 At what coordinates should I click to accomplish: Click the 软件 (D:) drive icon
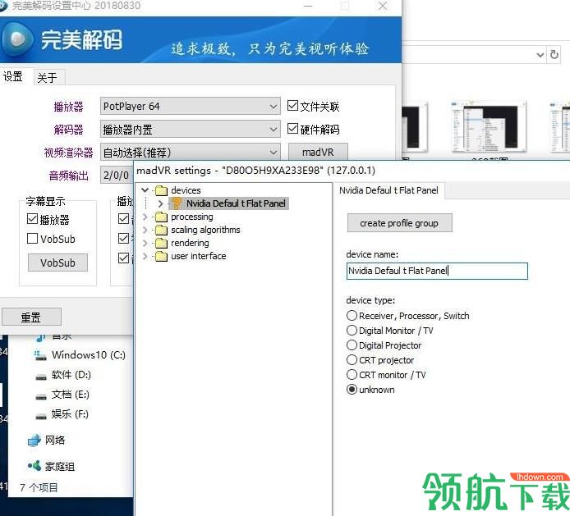pyautogui.click(x=41, y=377)
